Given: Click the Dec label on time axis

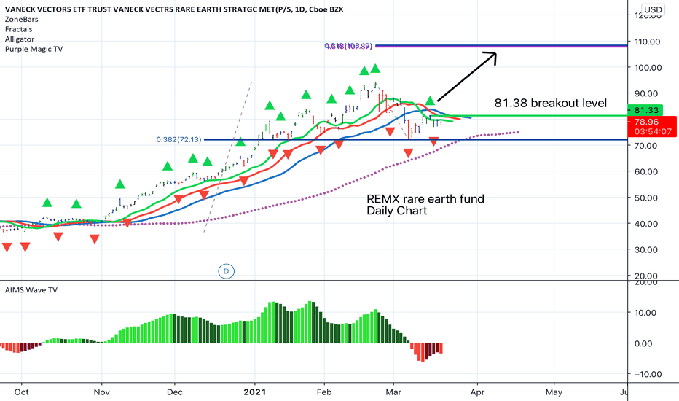Looking at the screenshot, I should (175, 392).
